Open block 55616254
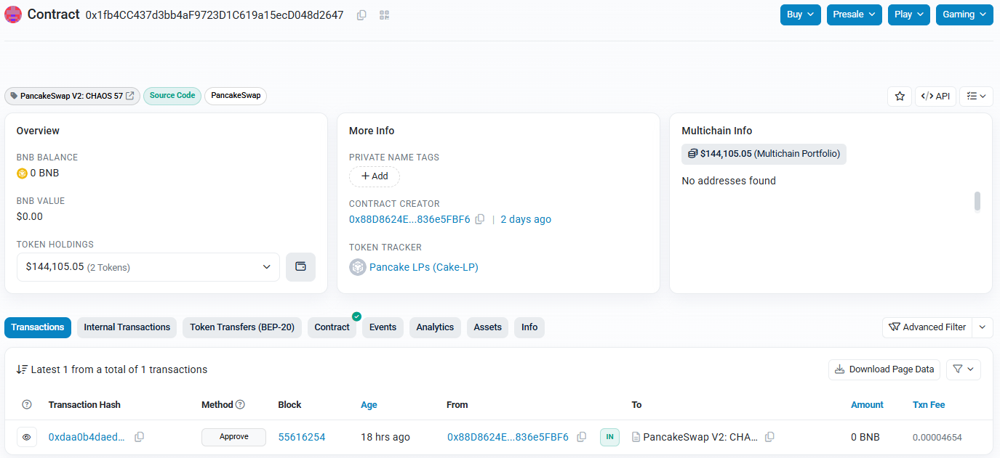Screen dimensions: 1000x458 [302, 437]
